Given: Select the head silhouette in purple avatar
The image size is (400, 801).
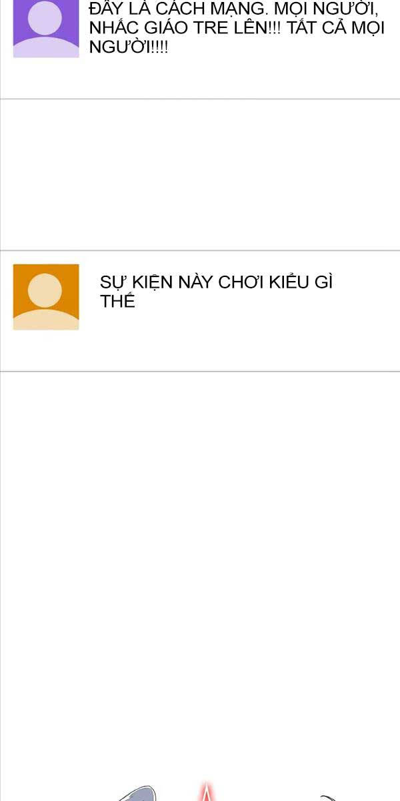Looking at the screenshot, I should pos(46,20).
